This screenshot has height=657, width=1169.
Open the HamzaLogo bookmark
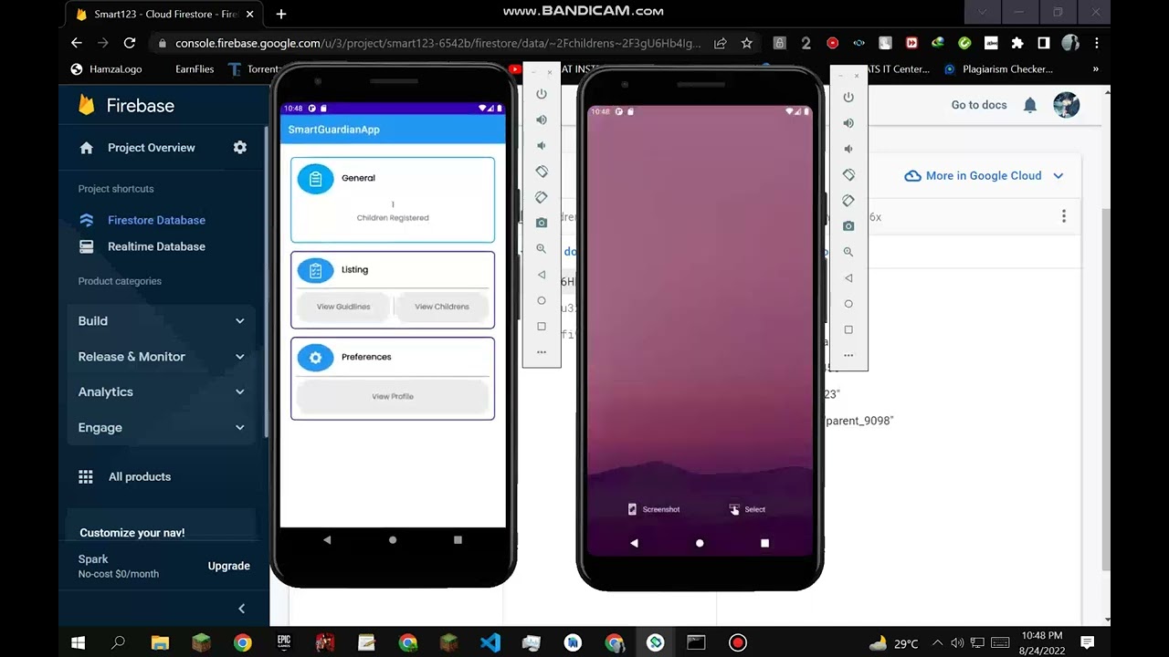106,68
